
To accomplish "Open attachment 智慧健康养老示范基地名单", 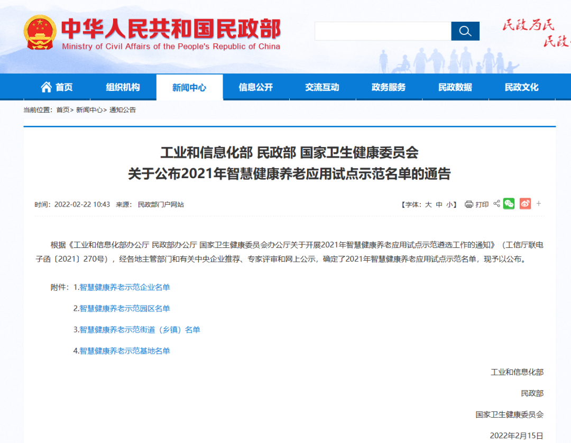I will [124, 350].
